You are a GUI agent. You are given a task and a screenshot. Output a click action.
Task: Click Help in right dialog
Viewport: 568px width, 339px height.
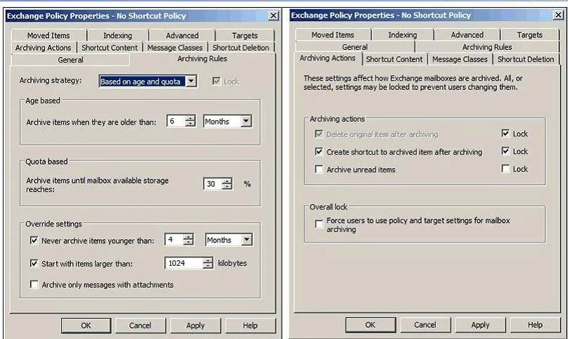535,324
